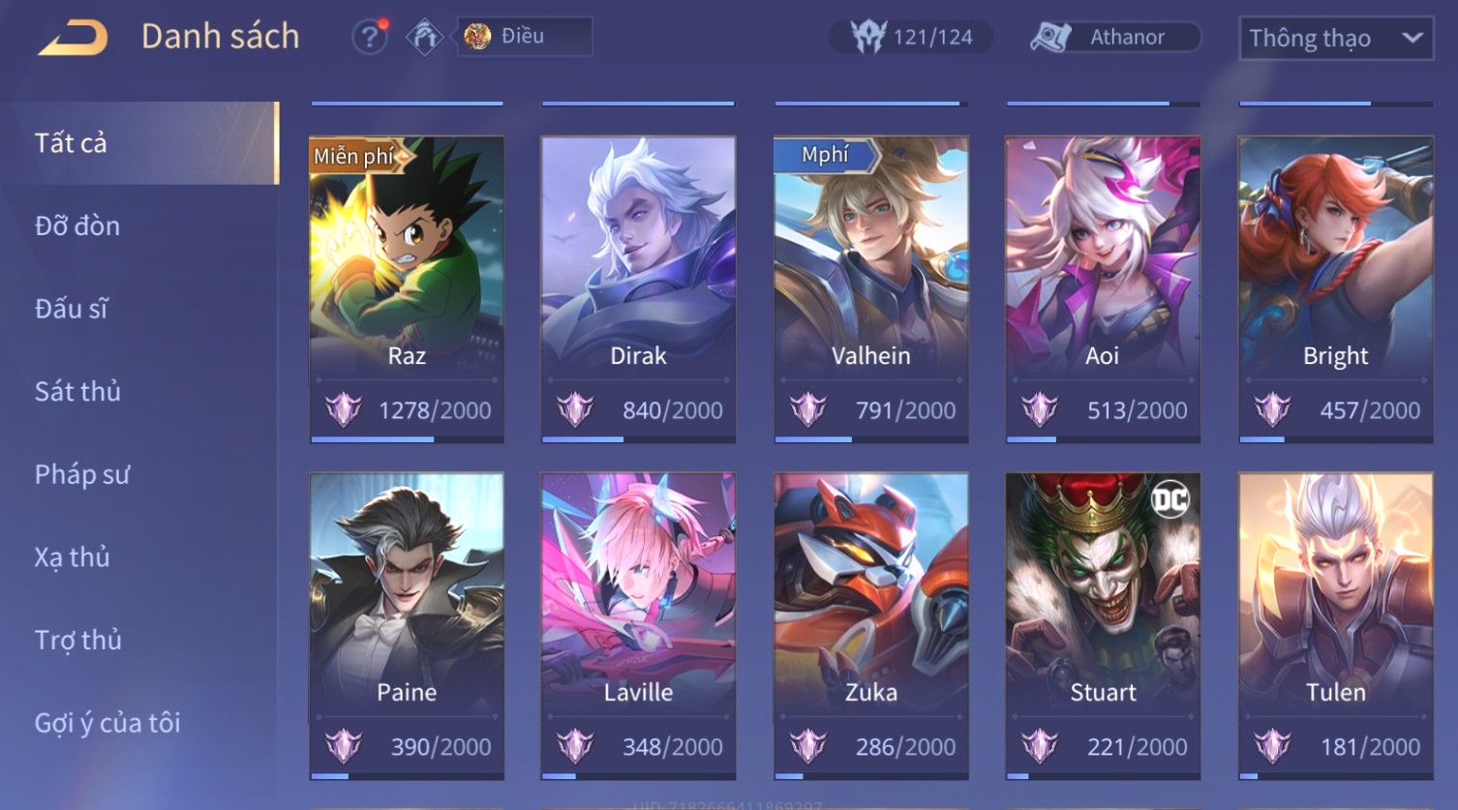Click Aoi's 513/2000 mastery progress bar

tap(1103, 439)
